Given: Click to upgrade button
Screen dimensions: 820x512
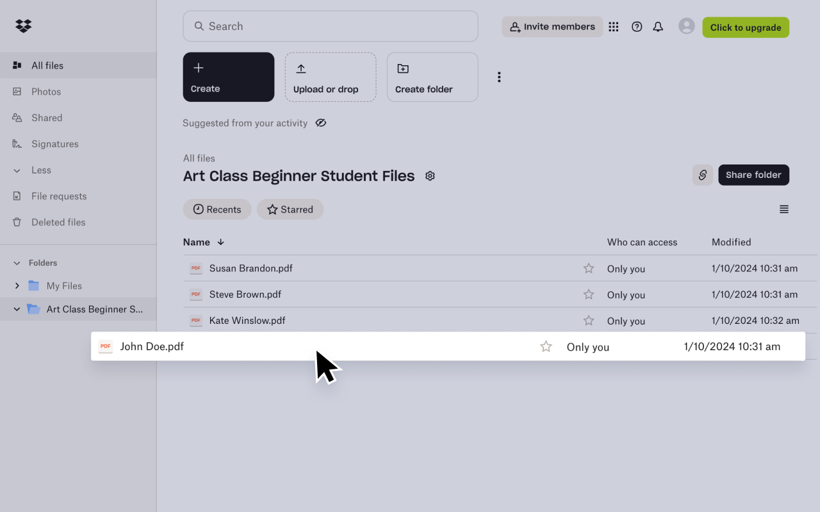Looking at the screenshot, I should click(746, 28).
